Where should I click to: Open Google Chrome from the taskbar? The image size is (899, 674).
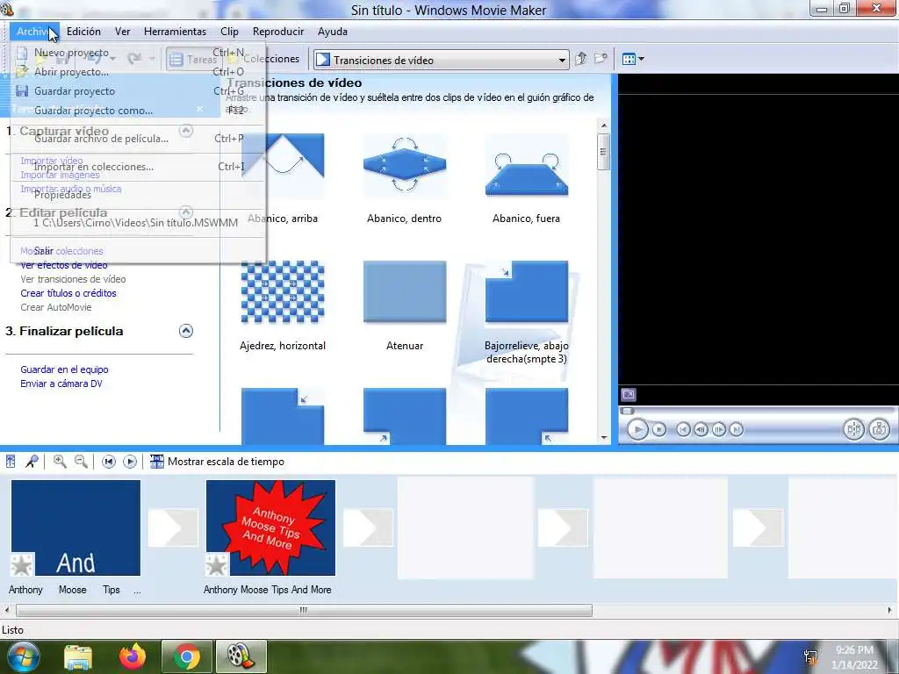coord(186,656)
